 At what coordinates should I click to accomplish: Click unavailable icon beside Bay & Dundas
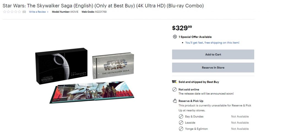(x=181, y=117)
